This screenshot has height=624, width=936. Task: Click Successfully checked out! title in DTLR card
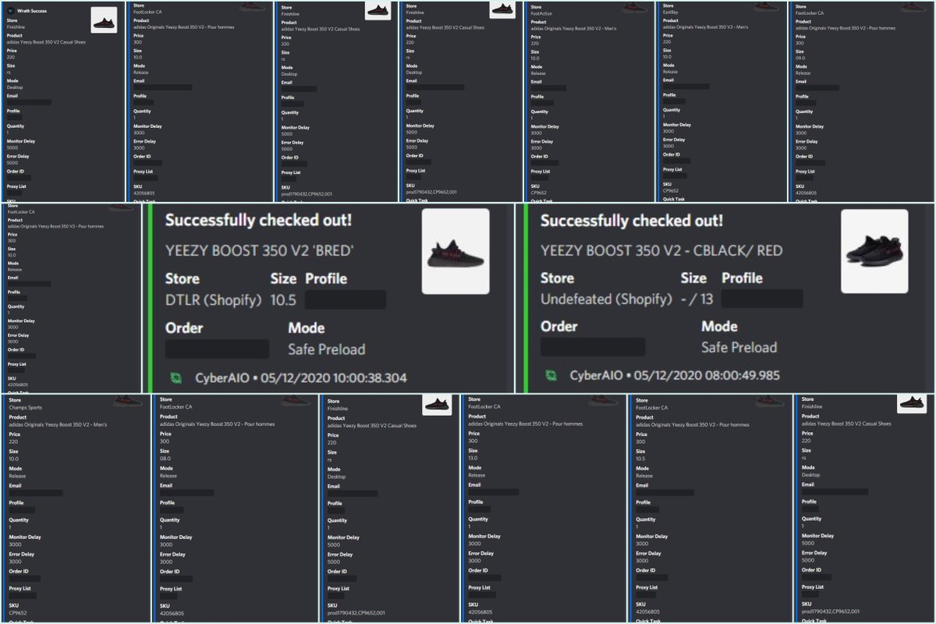[x=257, y=221]
